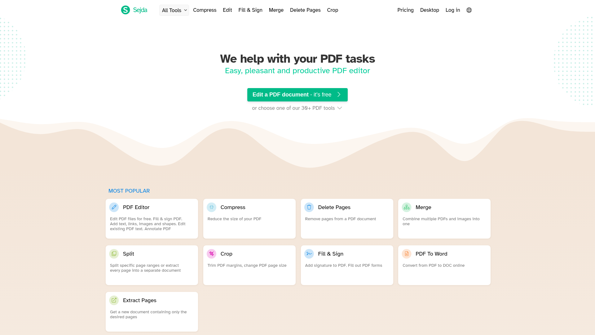The image size is (595, 335).
Task: Click the Delete Pages trash icon
Action: (x=309, y=207)
